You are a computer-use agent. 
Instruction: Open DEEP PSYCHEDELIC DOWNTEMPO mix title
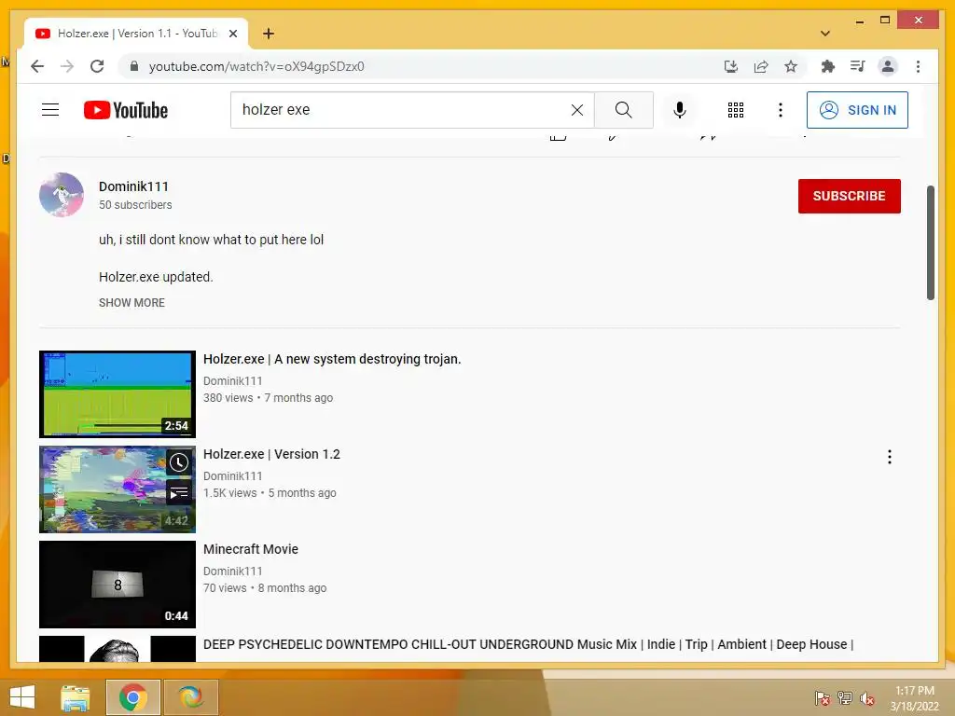[528, 644]
